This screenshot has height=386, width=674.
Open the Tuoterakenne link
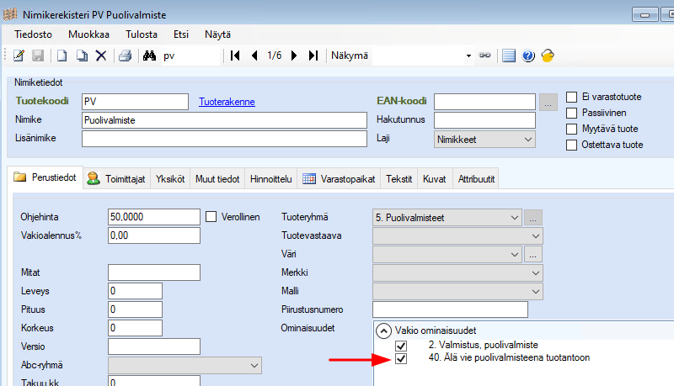227,102
